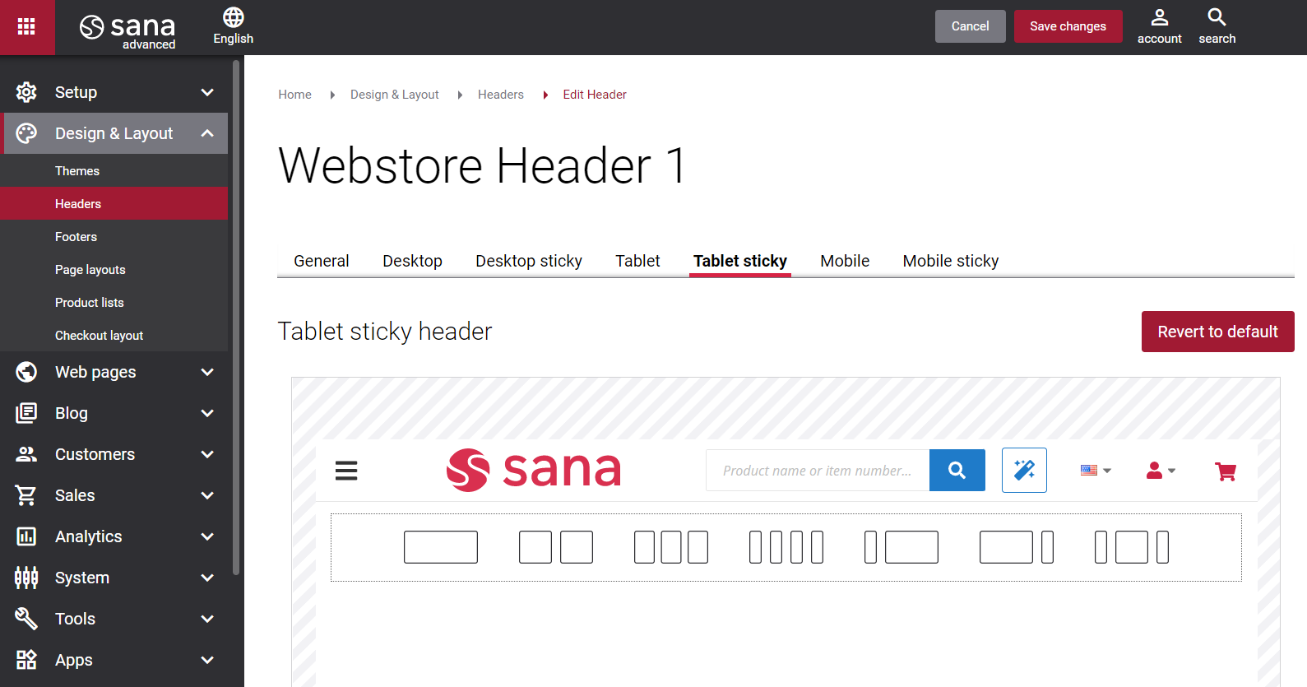The height and width of the screenshot is (687, 1307).
Task: Expand the Web pages section chevron
Action: click(207, 372)
